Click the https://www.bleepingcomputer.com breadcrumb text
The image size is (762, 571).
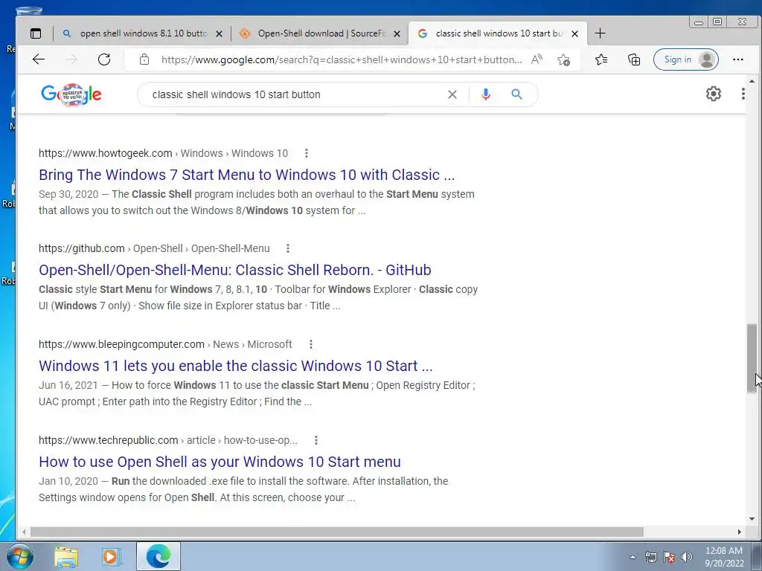[121, 344]
